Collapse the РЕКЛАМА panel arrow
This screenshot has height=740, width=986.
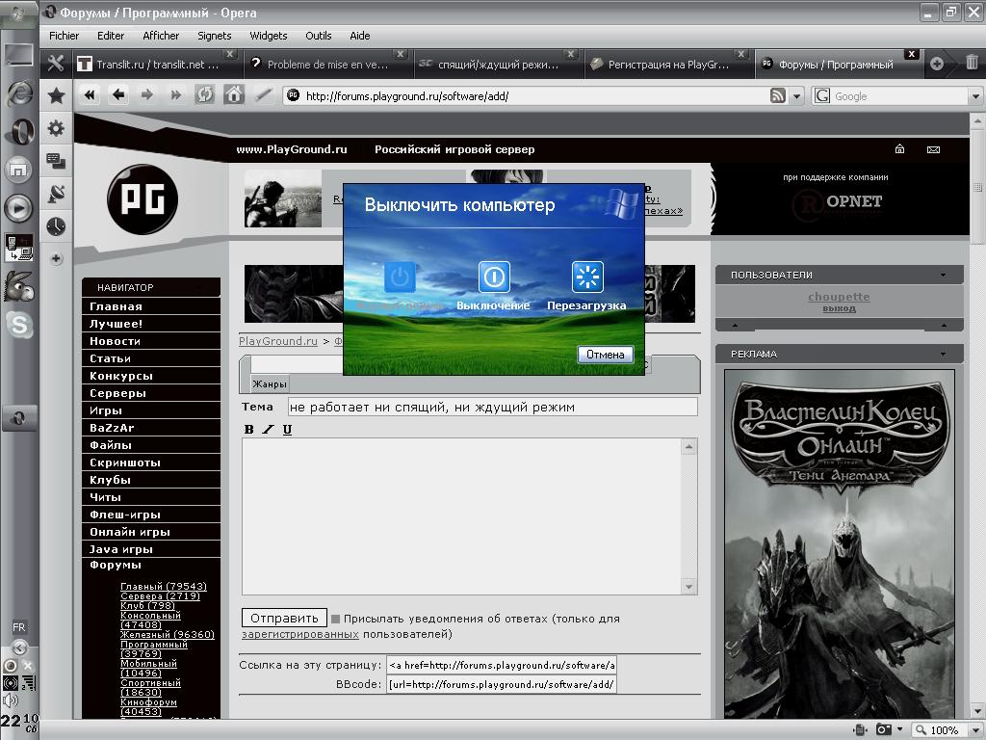pyautogui.click(x=944, y=355)
